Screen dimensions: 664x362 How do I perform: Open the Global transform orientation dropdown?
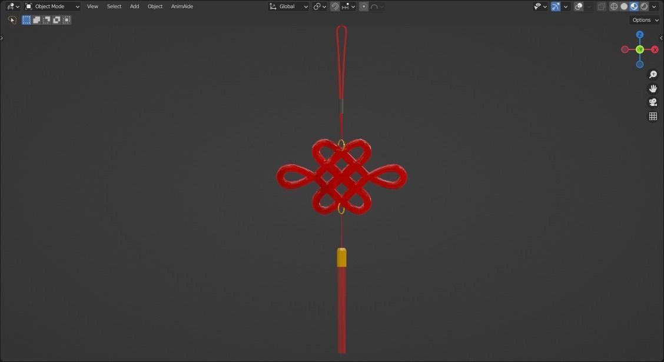(288, 6)
